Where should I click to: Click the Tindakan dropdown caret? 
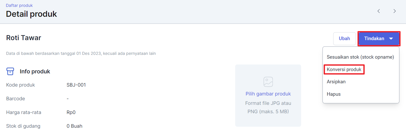pos(391,39)
